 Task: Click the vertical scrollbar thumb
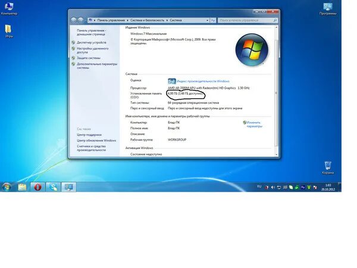277,93
